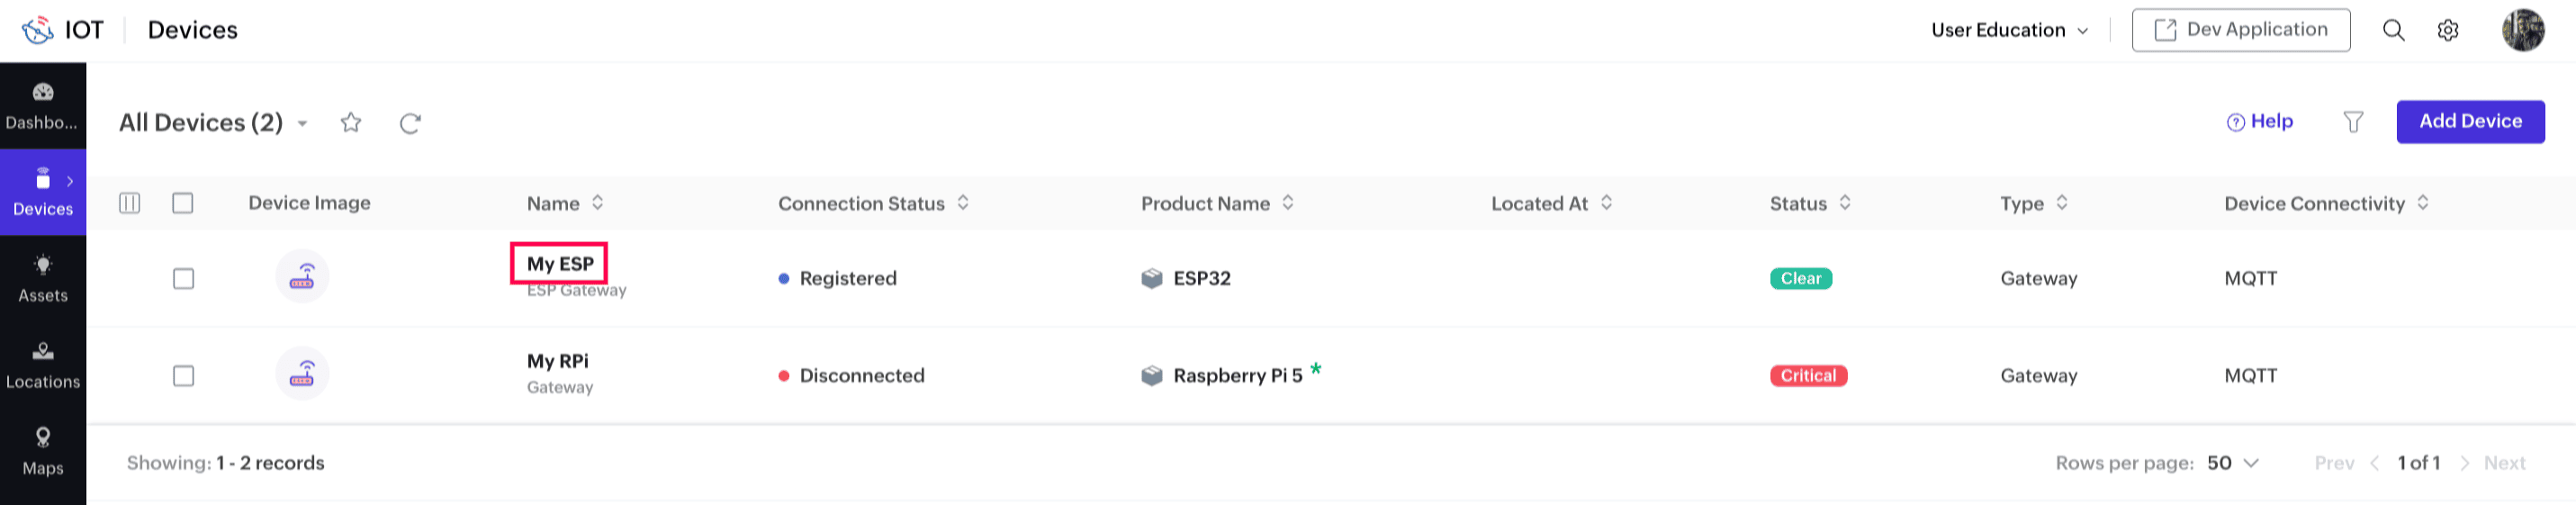The image size is (2576, 505).
Task: Click the Add Device button
Action: (2470, 121)
